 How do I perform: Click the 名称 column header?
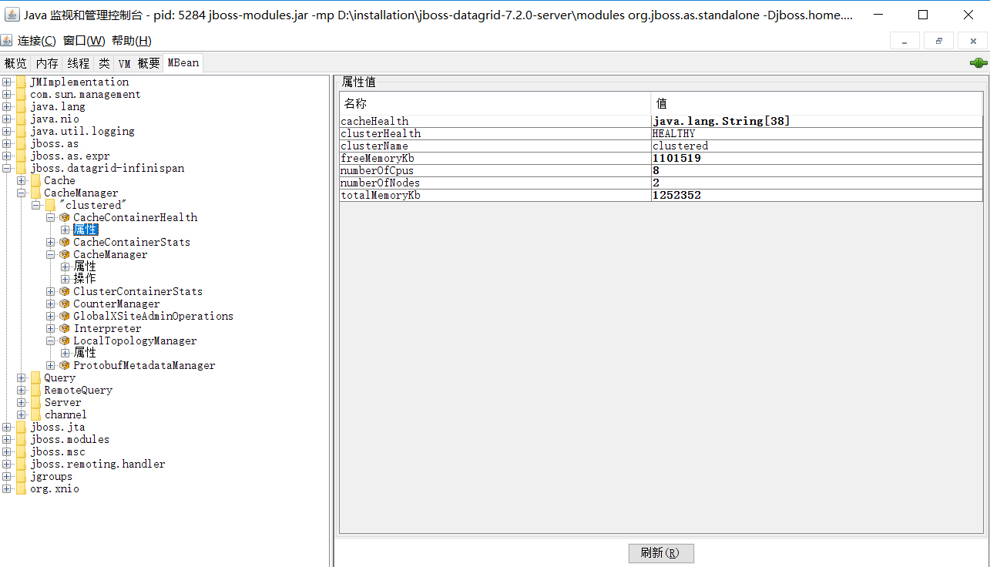click(495, 103)
